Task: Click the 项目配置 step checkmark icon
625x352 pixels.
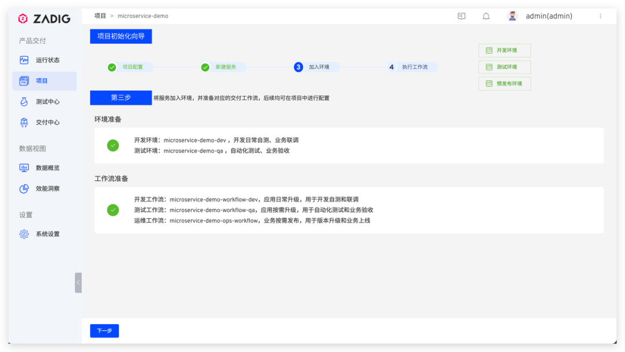Action: (x=112, y=67)
